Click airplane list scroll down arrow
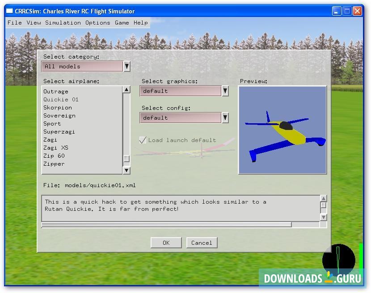 click(126, 170)
